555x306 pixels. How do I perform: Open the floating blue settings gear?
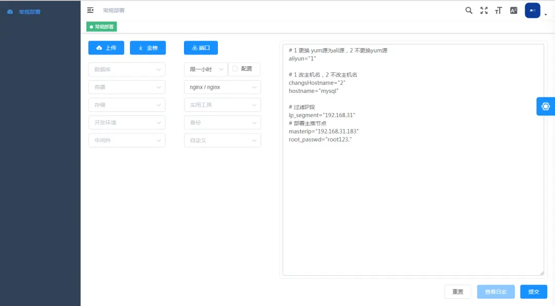point(545,106)
